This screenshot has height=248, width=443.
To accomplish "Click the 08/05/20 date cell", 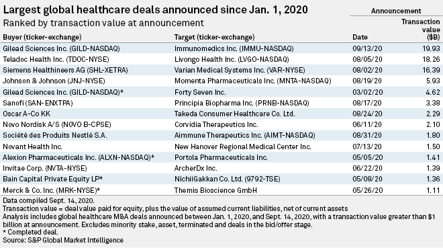I will click(x=367, y=59).
